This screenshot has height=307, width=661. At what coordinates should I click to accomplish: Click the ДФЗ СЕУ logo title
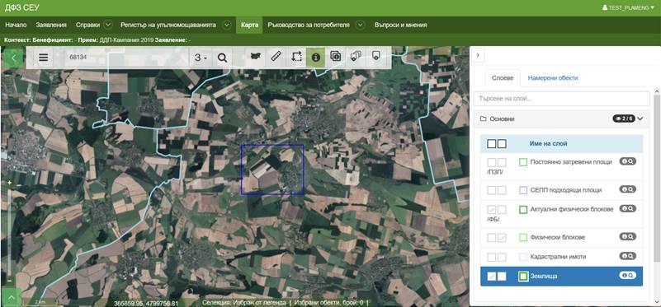(21, 8)
